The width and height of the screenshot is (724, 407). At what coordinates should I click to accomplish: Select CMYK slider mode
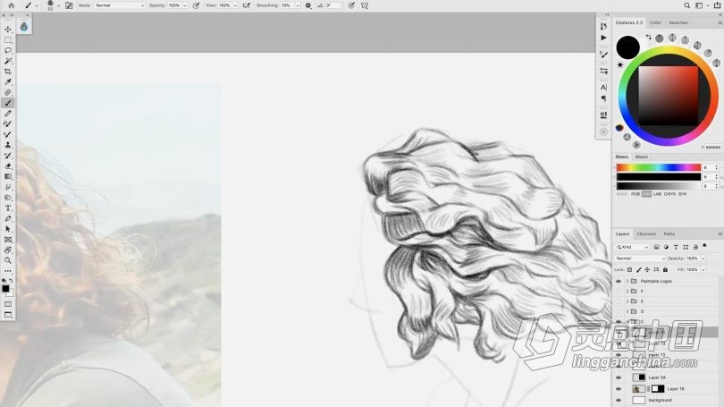tap(669, 194)
